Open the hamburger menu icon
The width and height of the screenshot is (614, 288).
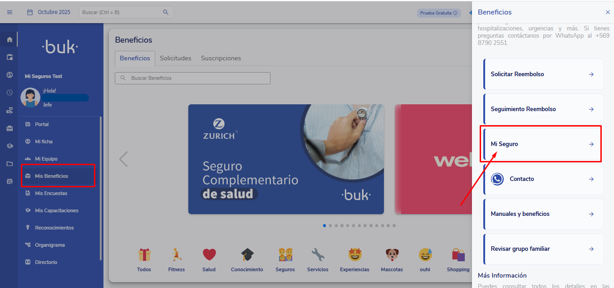click(10, 12)
